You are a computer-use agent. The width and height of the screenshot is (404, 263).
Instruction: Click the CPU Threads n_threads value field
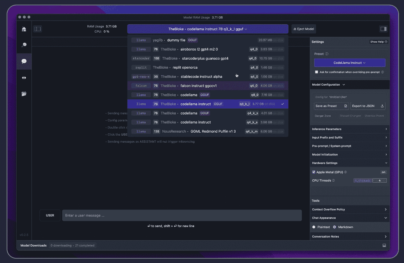379,181
